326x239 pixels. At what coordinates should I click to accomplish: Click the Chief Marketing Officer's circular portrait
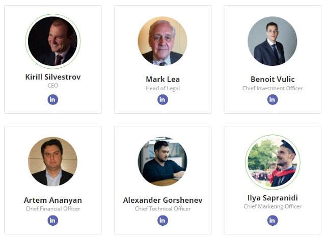[x=273, y=162]
